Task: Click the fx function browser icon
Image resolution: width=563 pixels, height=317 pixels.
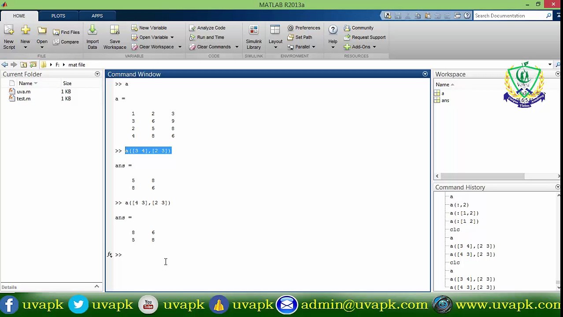Action: click(110, 254)
